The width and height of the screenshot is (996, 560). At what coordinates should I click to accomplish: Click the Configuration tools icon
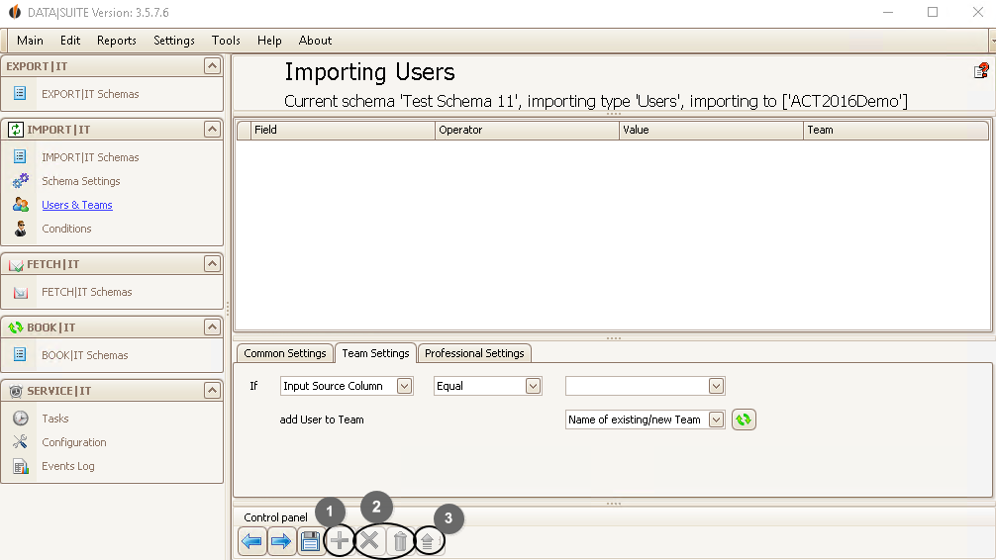[x=21, y=442]
